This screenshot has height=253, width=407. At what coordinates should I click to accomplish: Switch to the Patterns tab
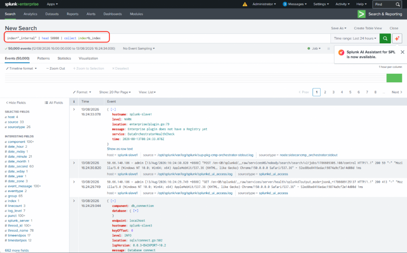(x=43, y=58)
